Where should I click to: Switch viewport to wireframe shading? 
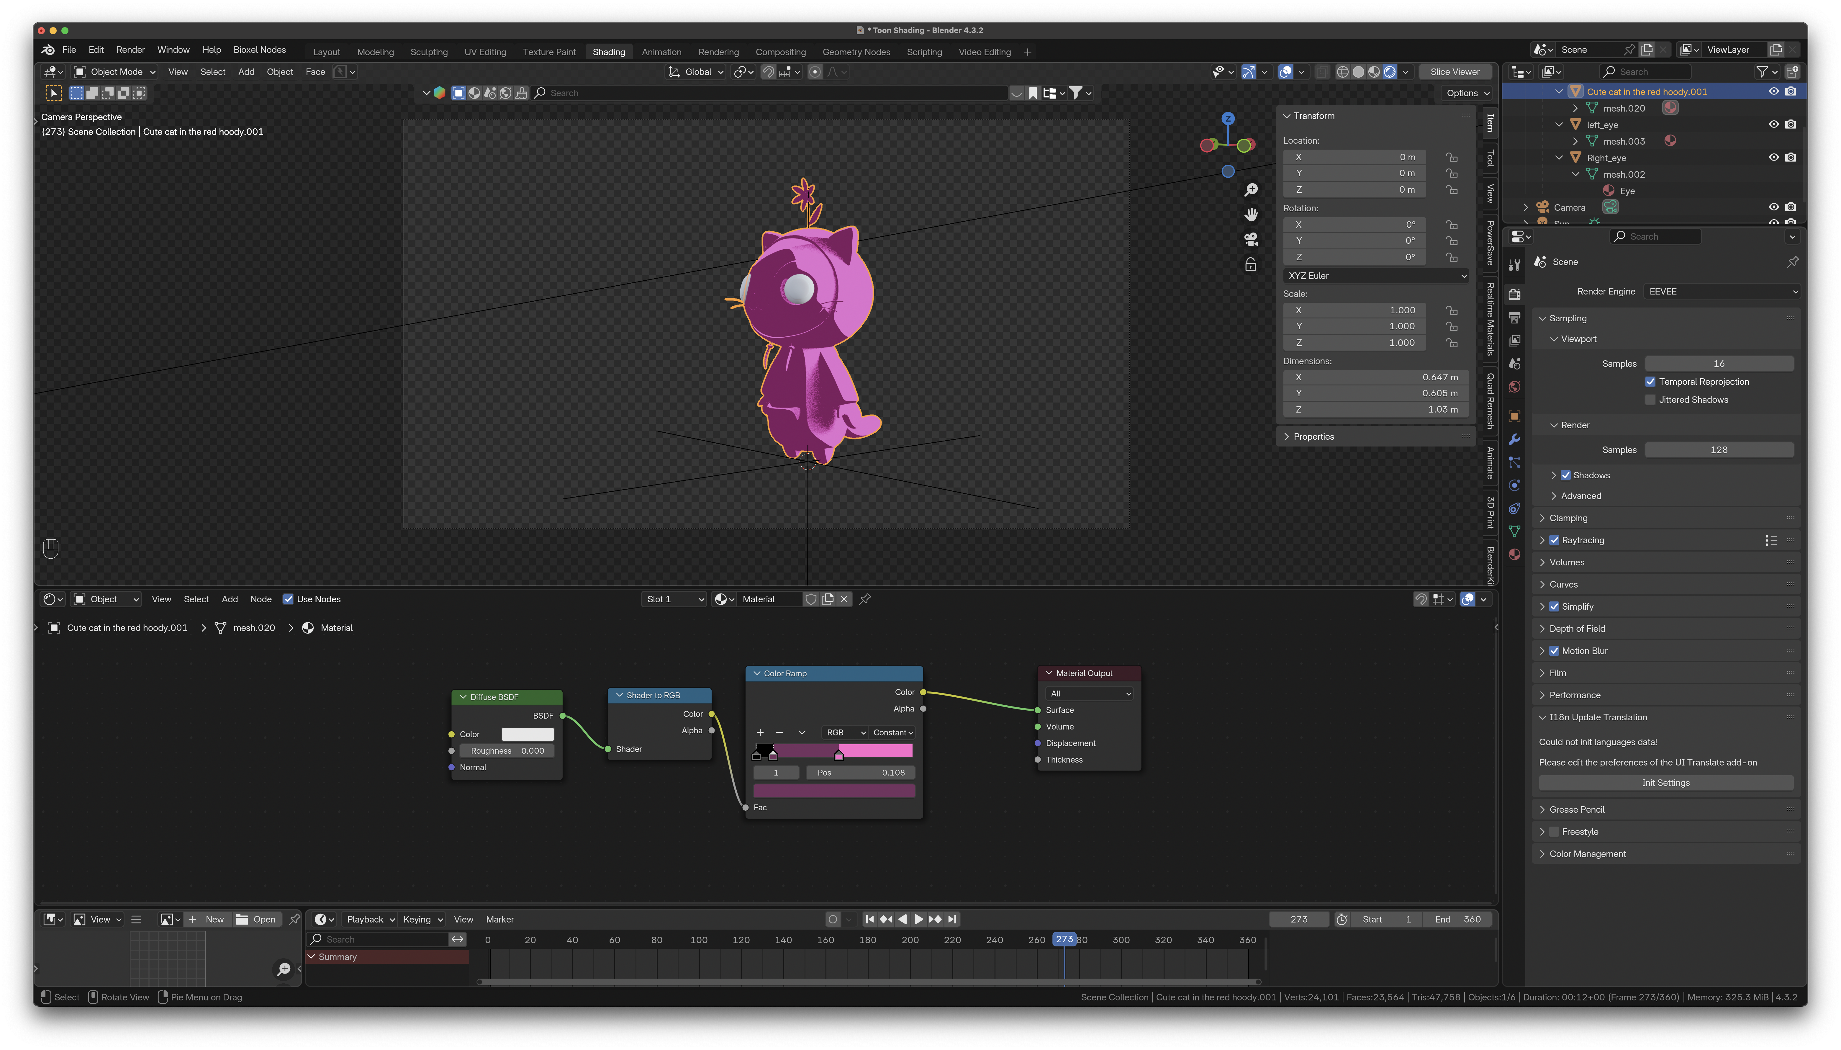1342,72
